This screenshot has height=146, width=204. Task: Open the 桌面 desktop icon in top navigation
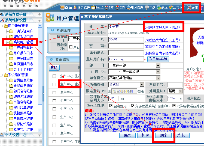pos(66,8)
